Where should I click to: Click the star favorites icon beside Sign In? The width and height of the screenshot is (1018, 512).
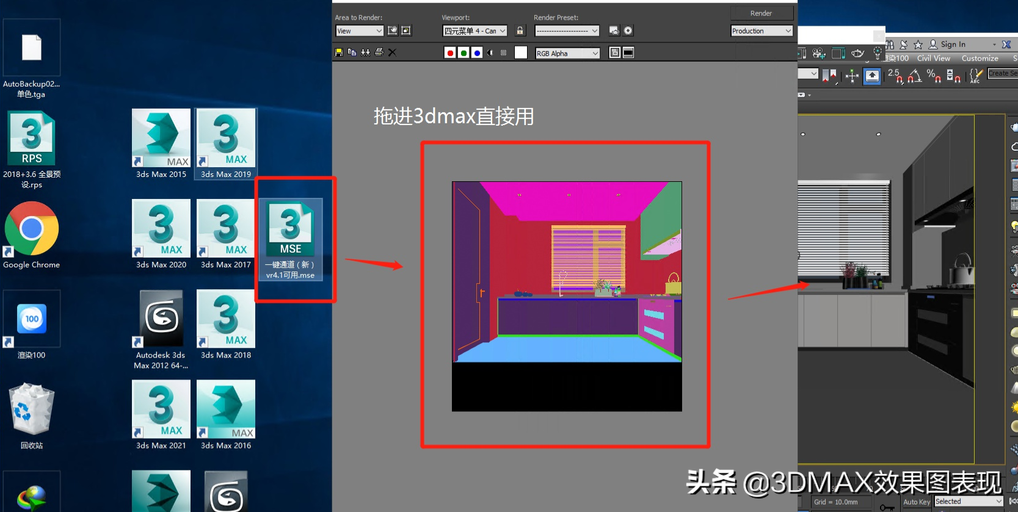[x=918, y=45]
